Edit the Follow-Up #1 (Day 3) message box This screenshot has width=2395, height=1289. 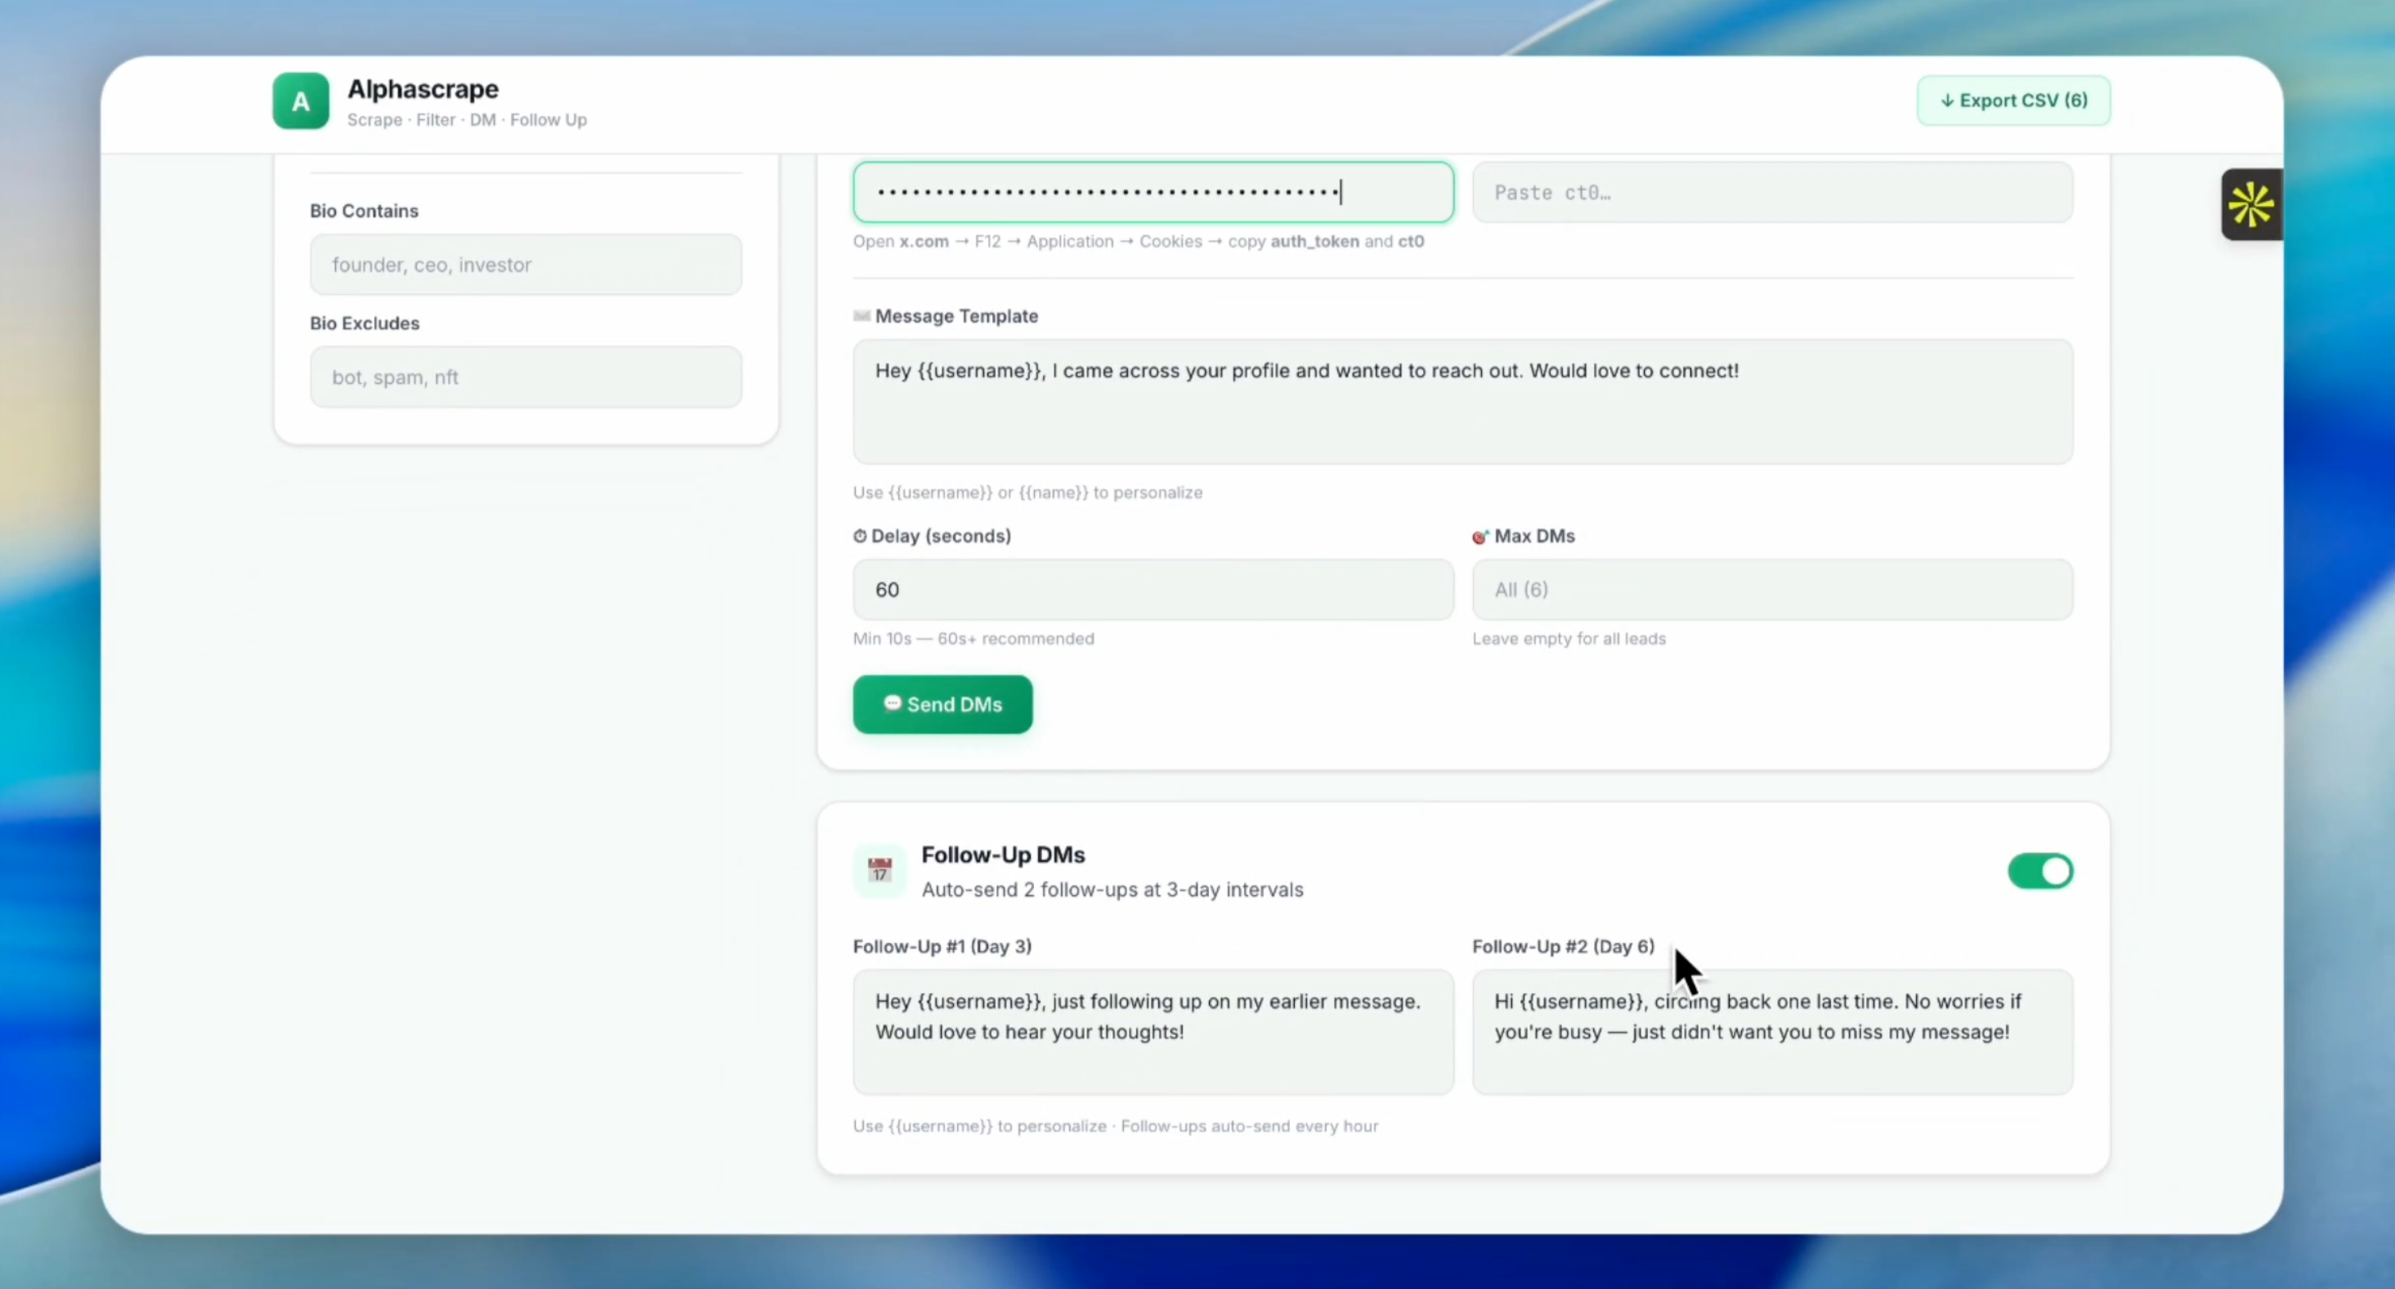pyautogui.click(x=1153, y=1032)
